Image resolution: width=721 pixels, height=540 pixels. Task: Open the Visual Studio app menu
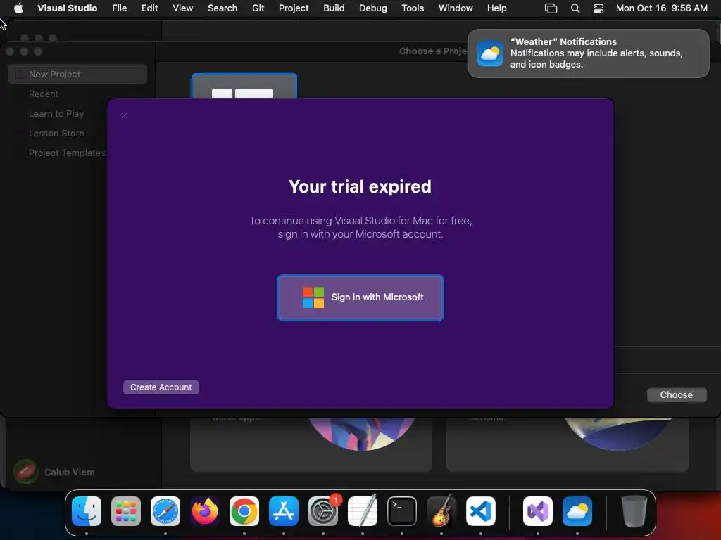point(67,8)
